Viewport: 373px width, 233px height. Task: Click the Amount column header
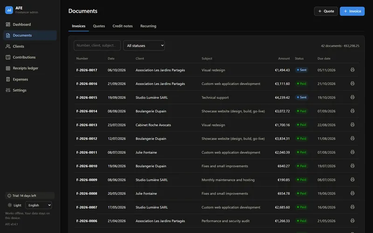pos(284,59)
